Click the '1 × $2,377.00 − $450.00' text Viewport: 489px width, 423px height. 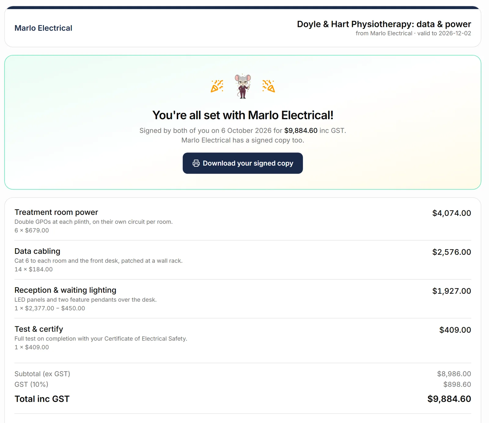pos(50,308)
